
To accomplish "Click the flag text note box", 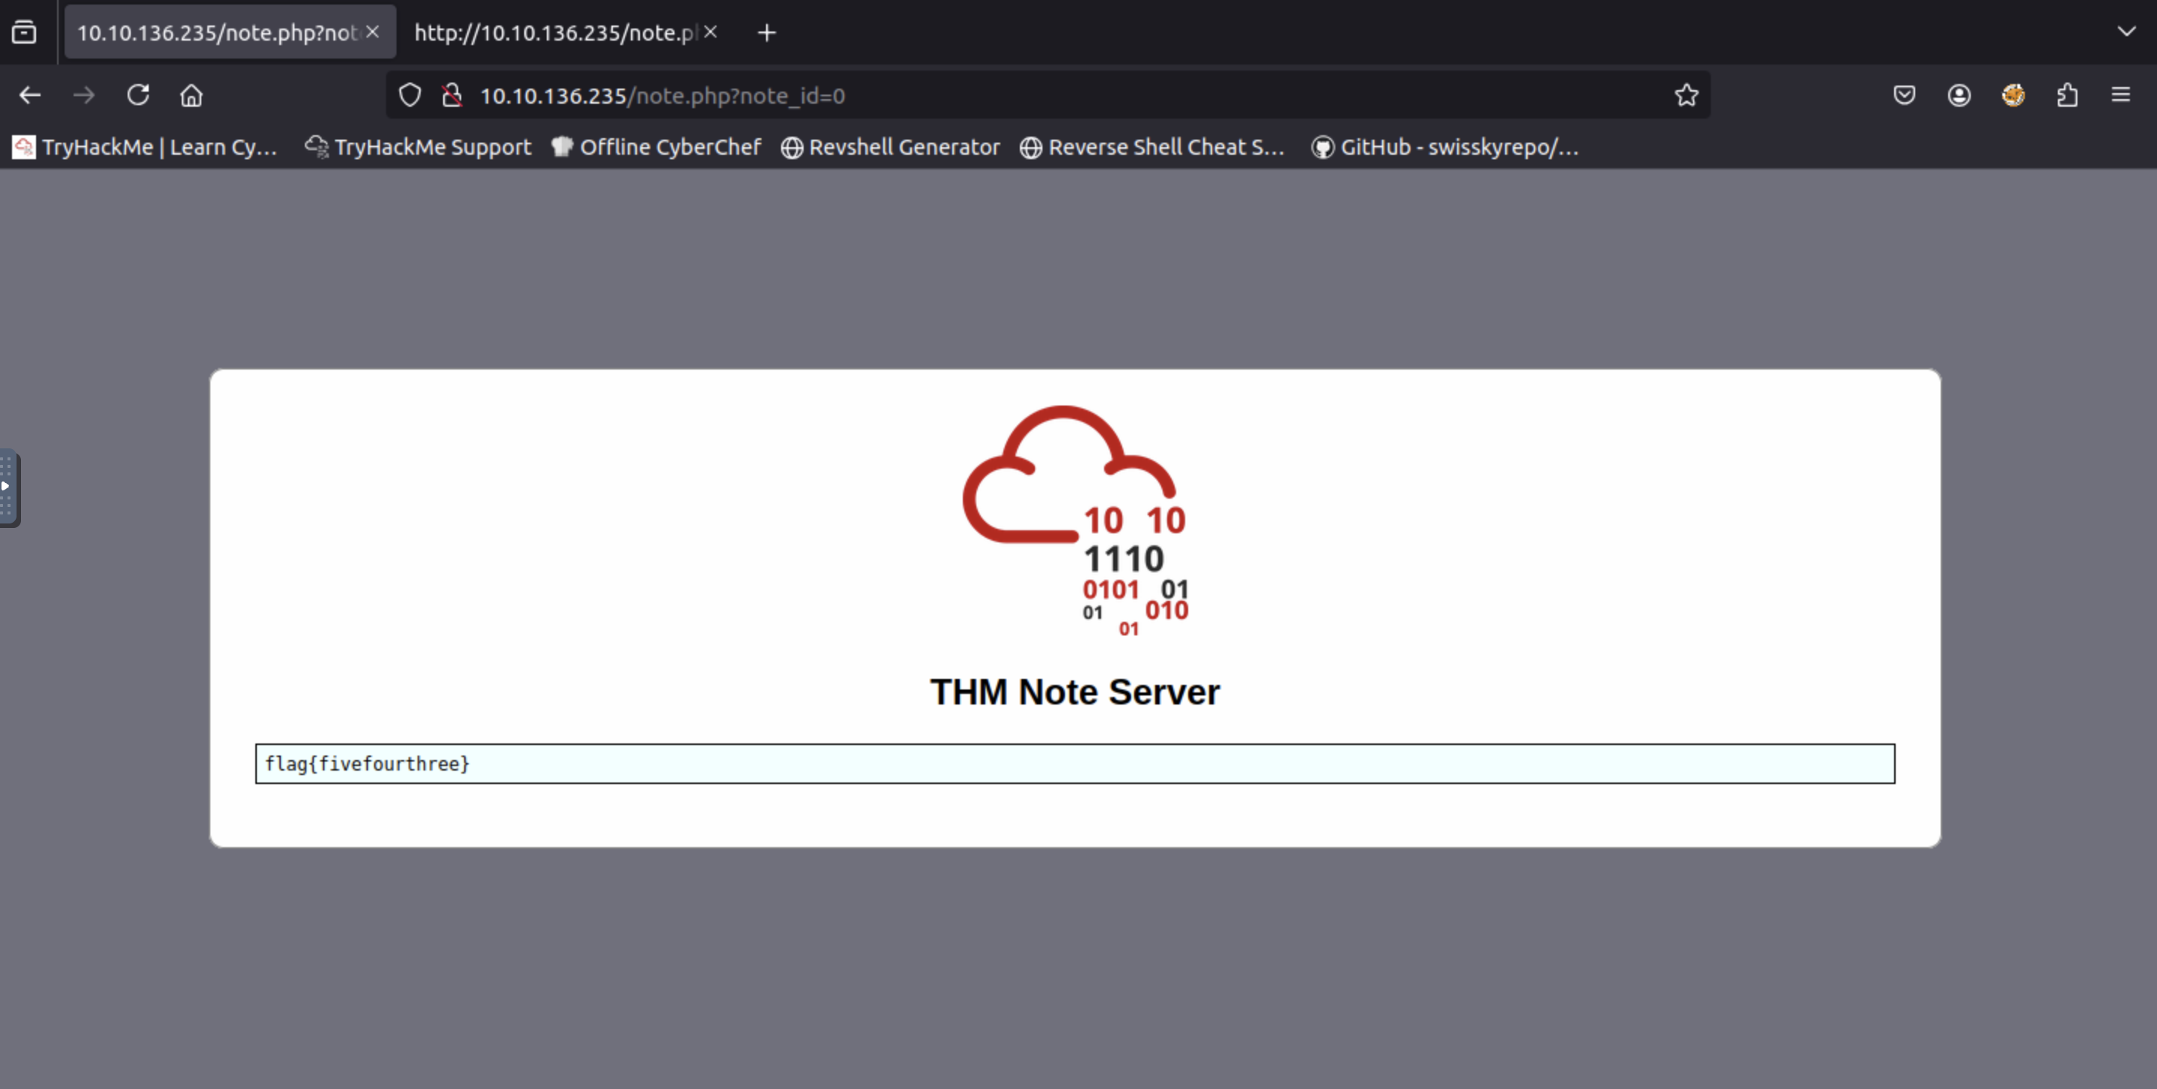I will click(x=1074, y=763).
